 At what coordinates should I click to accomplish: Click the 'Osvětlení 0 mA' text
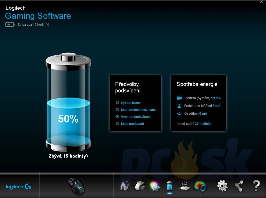coord(196,114)
